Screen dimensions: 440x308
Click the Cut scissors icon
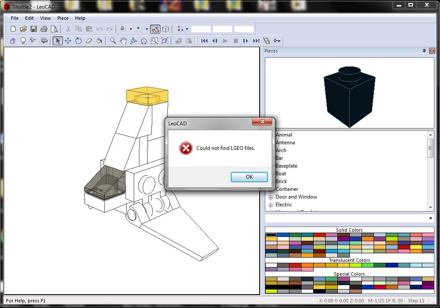coord(68,29)
